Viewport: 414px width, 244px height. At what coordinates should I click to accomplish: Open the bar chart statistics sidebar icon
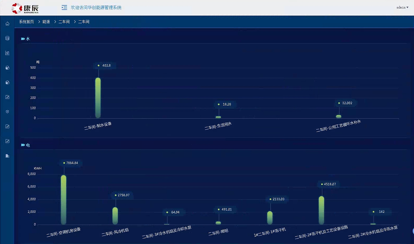click(x=7, y=53)
